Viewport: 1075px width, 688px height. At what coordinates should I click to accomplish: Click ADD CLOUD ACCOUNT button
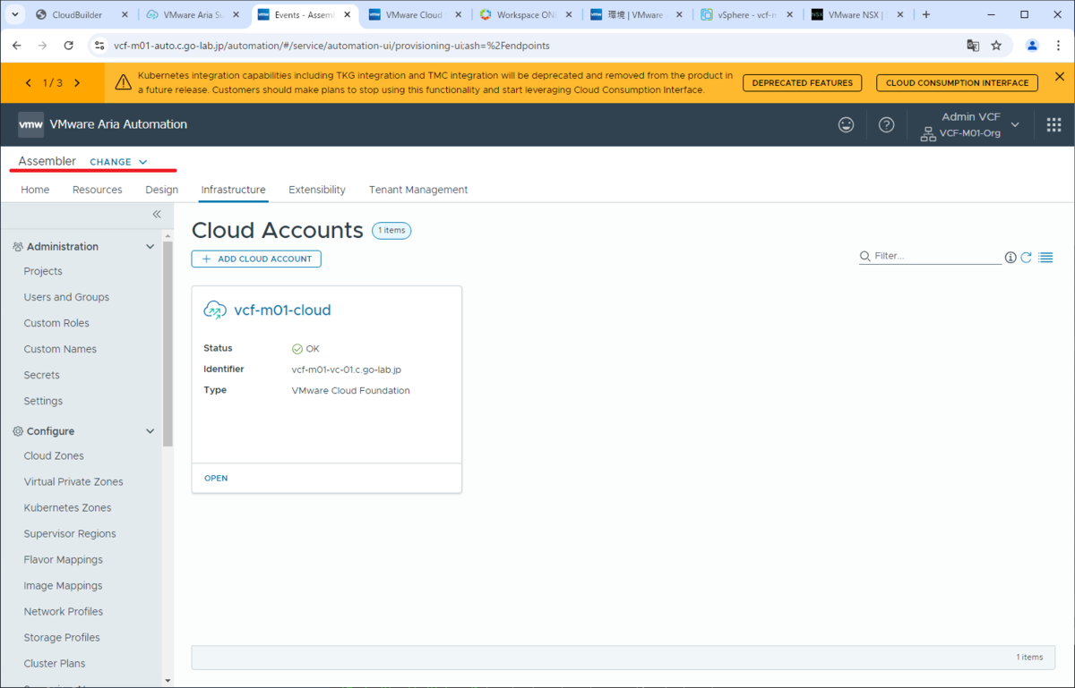(256, 259)
